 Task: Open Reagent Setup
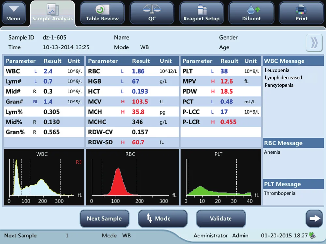point(201,13)
